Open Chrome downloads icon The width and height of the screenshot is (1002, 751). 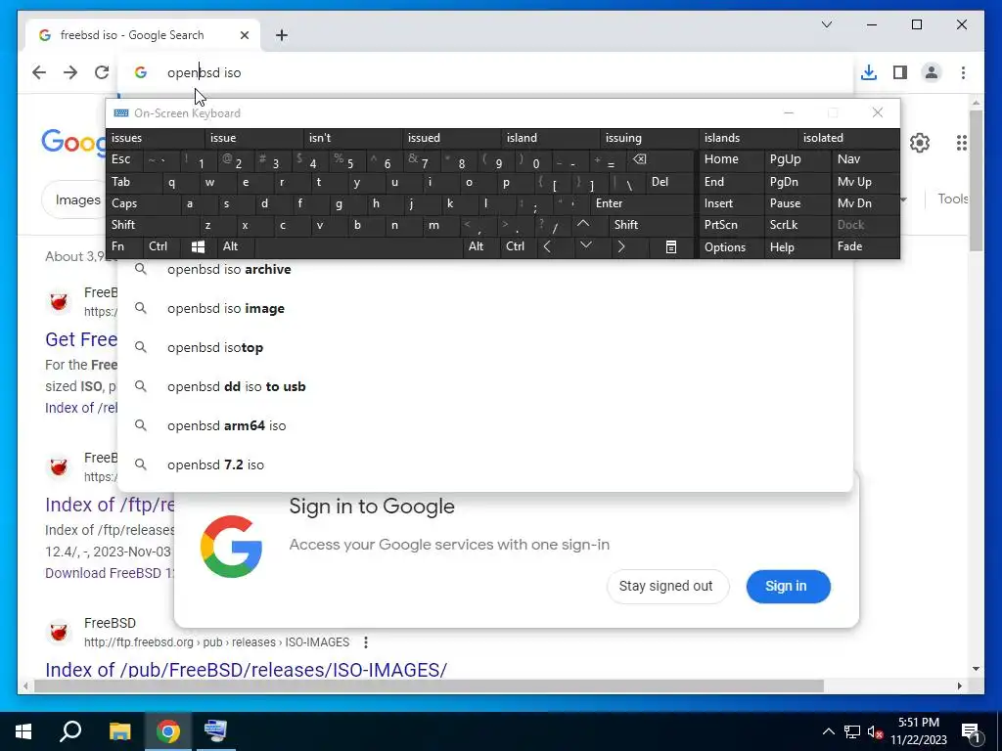coord(869,72)
